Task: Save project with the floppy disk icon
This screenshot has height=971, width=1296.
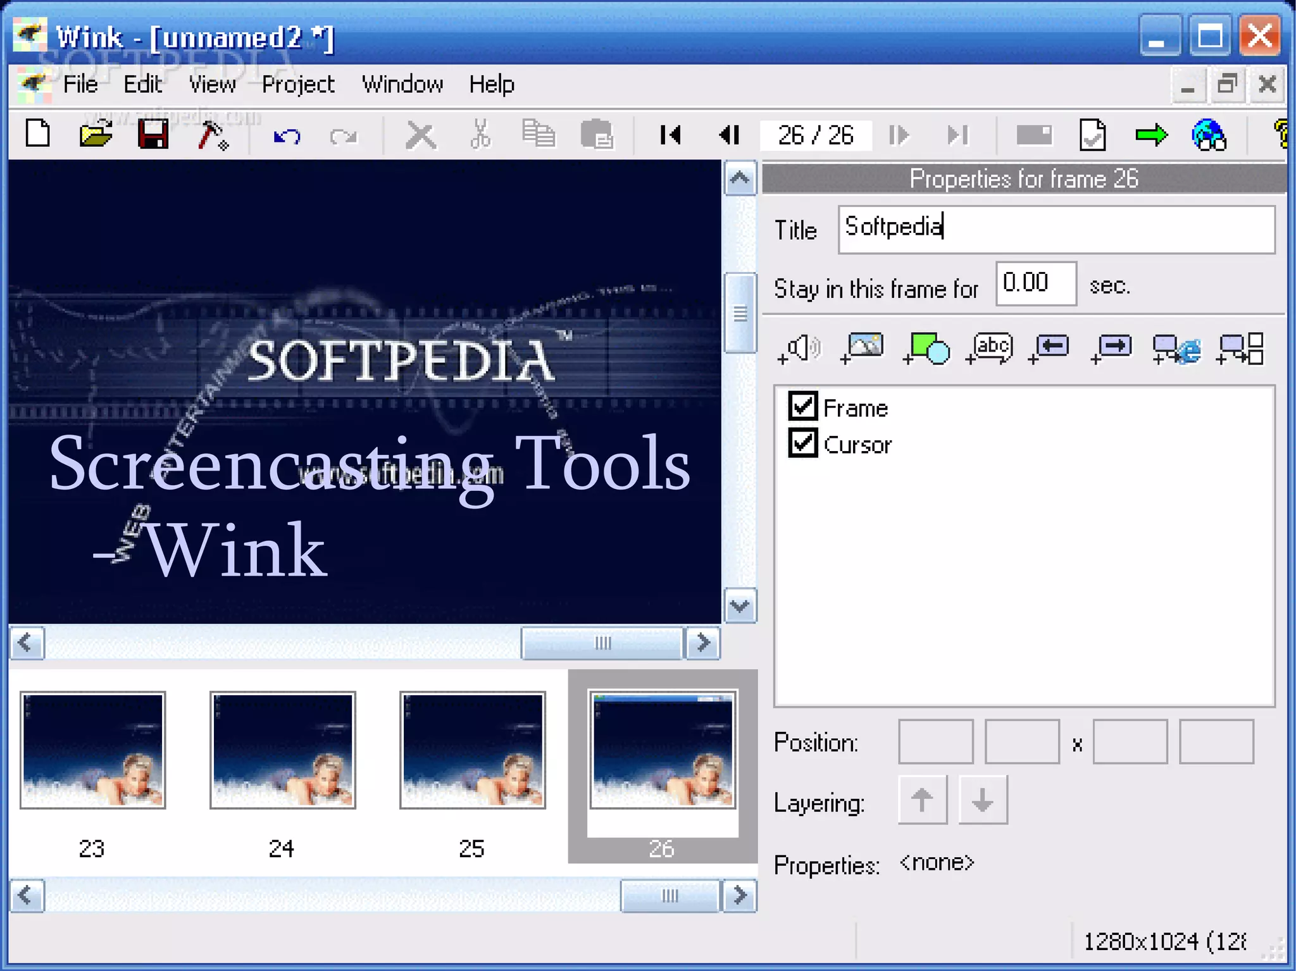Action: [x=153, y=133]
